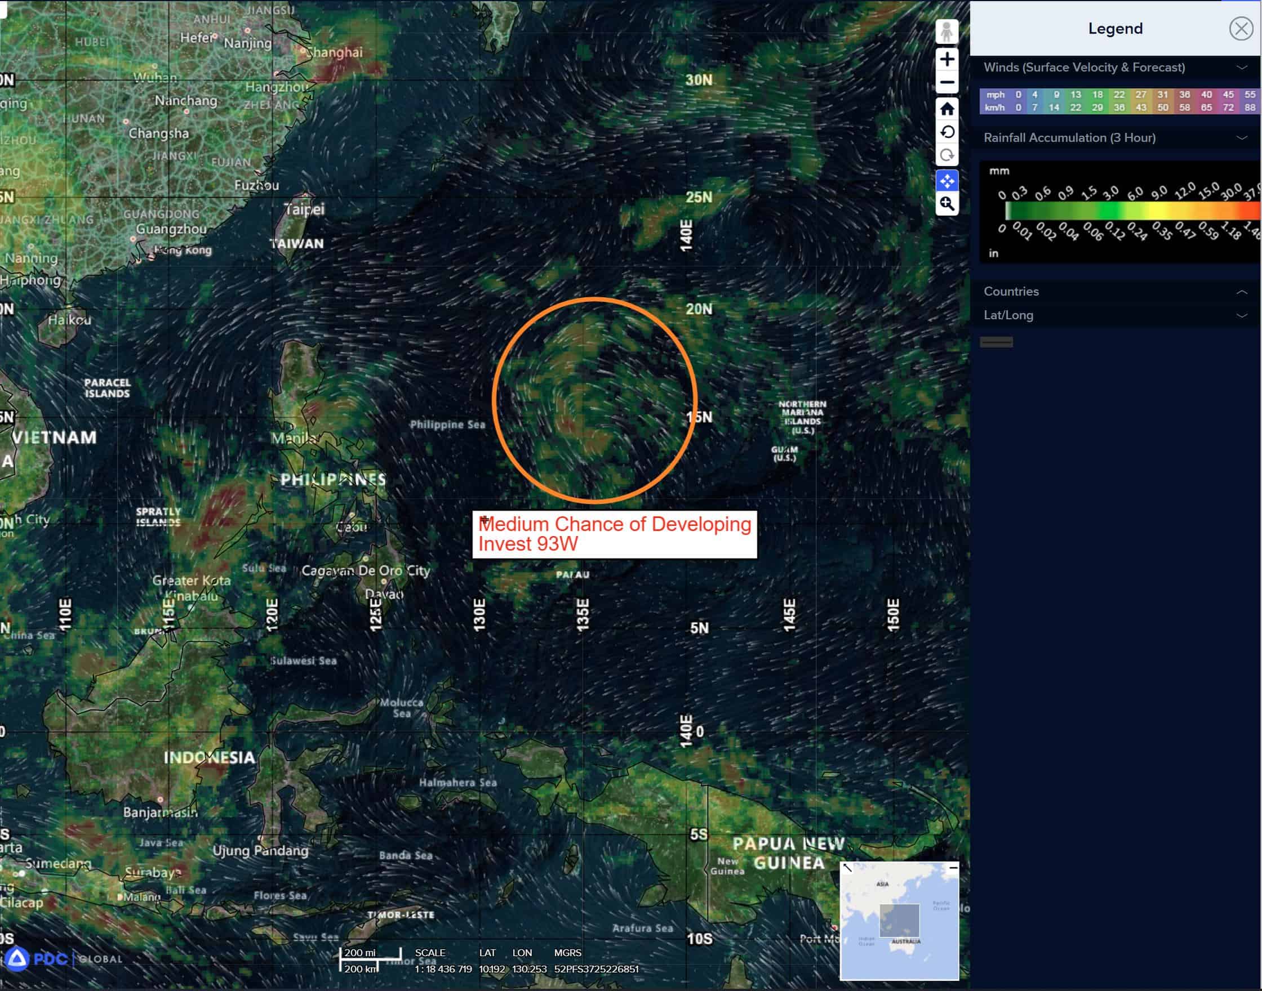Expand the Countries legend section
This screenshot has width=1262, height=991.
[1242, 292]
